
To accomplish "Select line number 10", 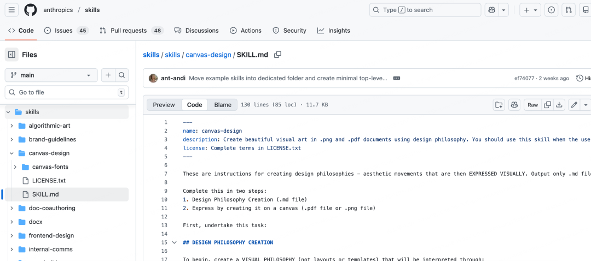I will click(x=164, y=199).
